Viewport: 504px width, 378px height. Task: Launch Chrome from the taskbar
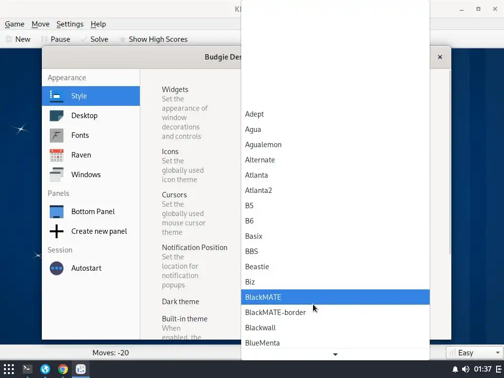[63, 369]
